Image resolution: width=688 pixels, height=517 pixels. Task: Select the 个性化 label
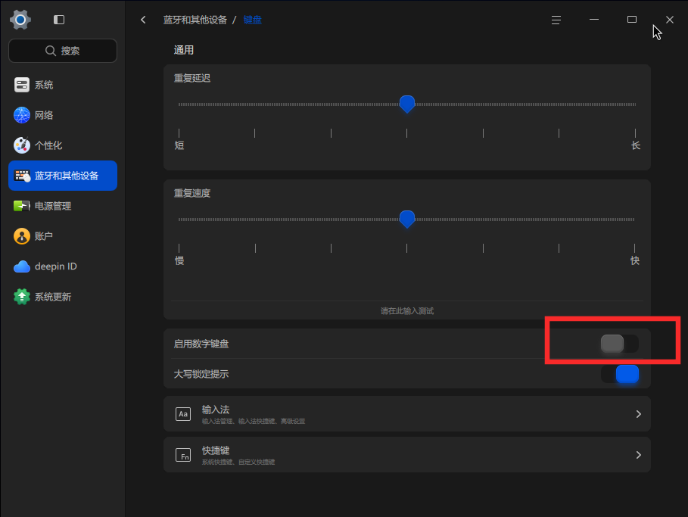pyautogui.click(x=48, y=145)
